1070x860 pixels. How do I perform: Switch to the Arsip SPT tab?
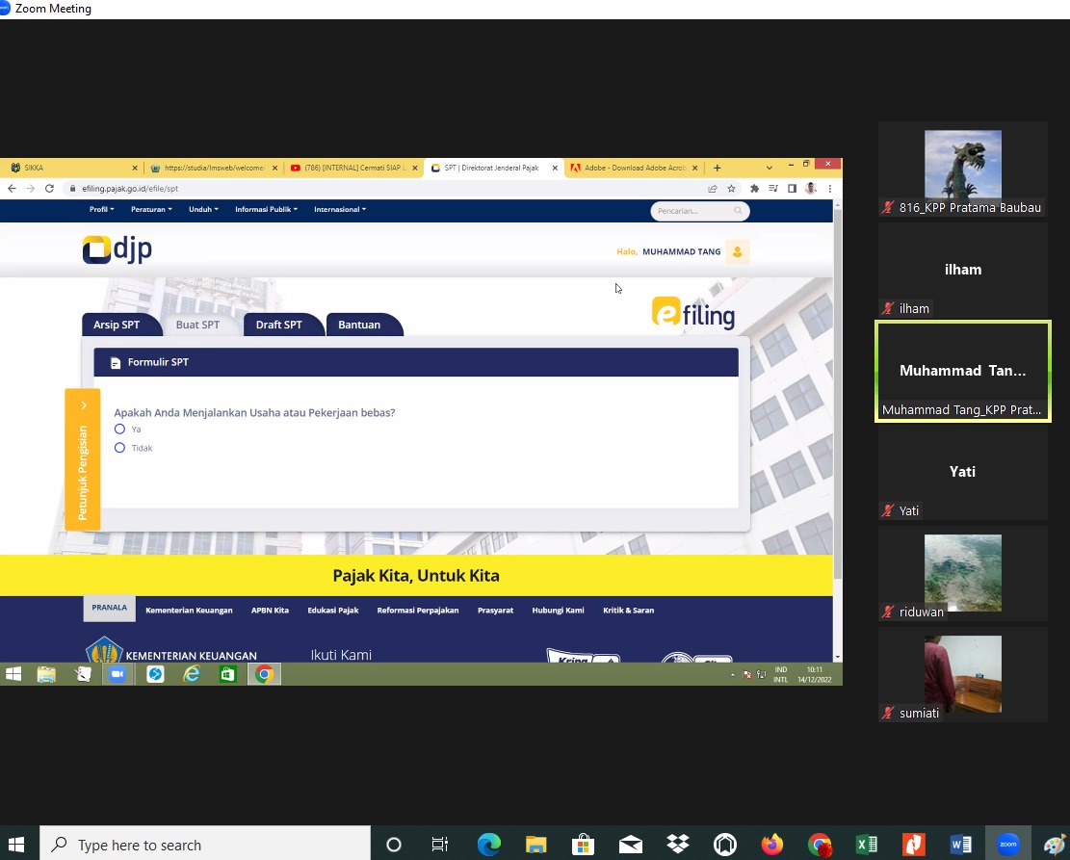tap(117, 326)
